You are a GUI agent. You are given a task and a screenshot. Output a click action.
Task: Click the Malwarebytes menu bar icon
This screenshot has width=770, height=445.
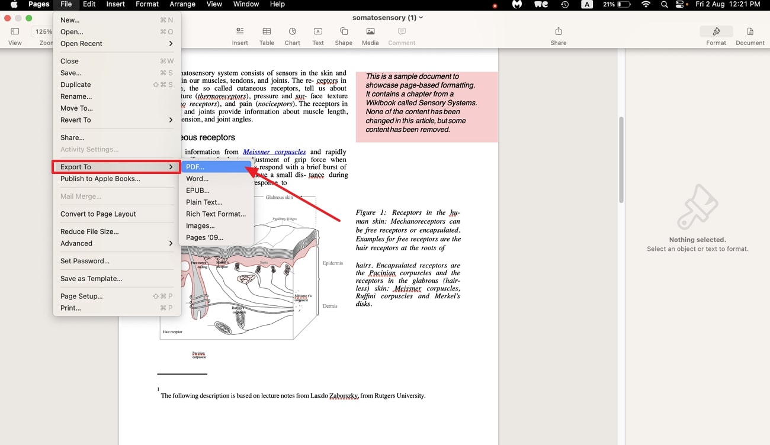pos(516,4)
